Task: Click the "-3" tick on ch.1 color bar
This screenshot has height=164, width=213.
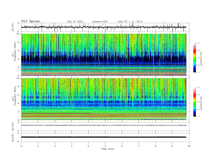Action: click(x=198, y=43)
